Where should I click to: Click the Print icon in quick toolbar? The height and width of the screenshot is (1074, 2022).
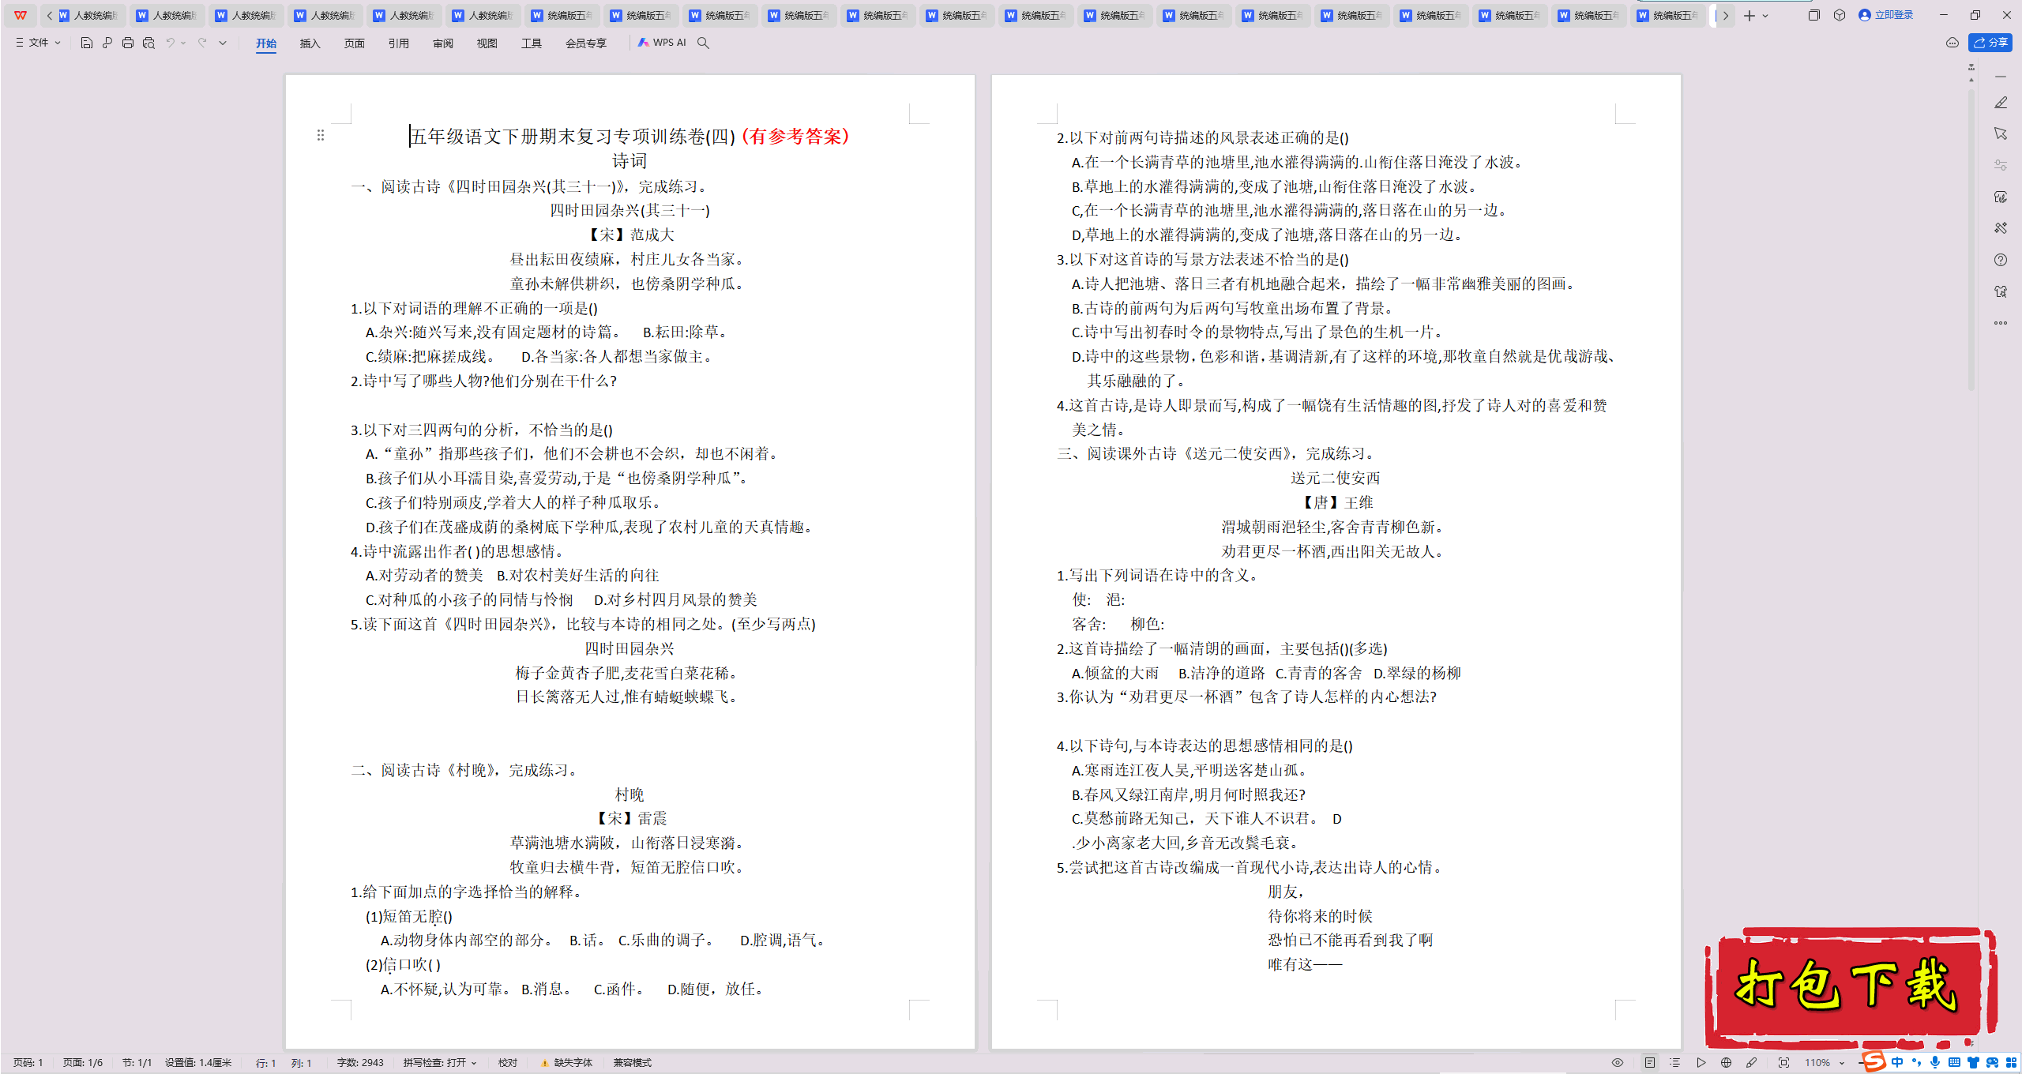tap(128, 43)
